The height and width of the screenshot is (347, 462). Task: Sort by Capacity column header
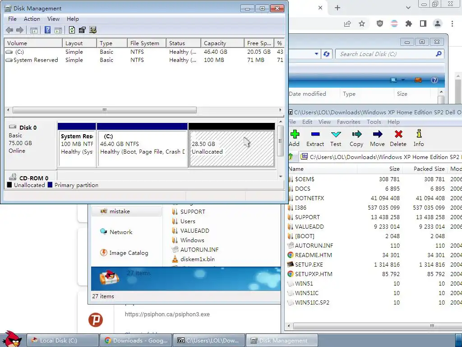222,43
